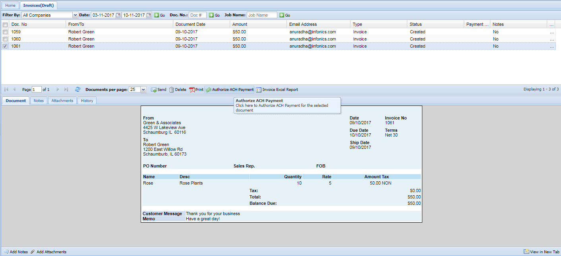Check the box for invoice 1059
This screenshot has height=256, width=561.
(5, 32)
